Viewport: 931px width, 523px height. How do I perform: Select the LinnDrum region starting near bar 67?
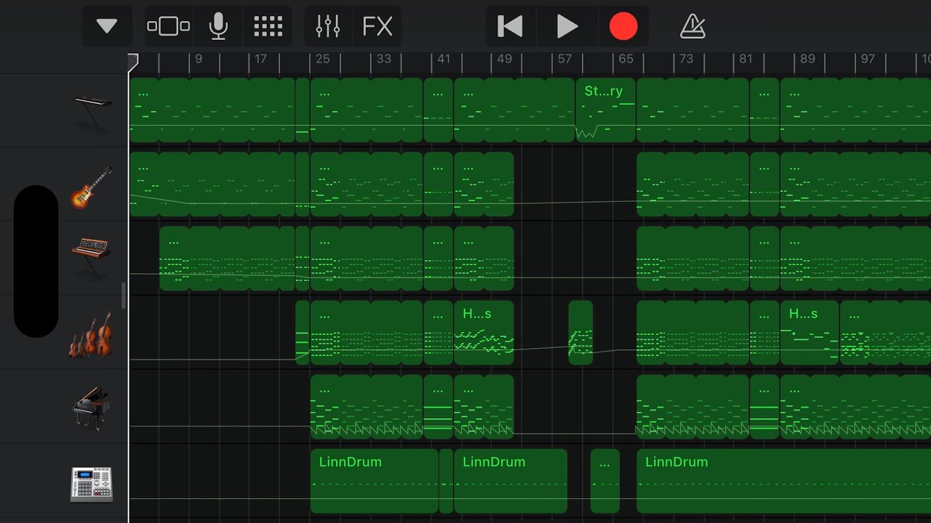point(783,481)
